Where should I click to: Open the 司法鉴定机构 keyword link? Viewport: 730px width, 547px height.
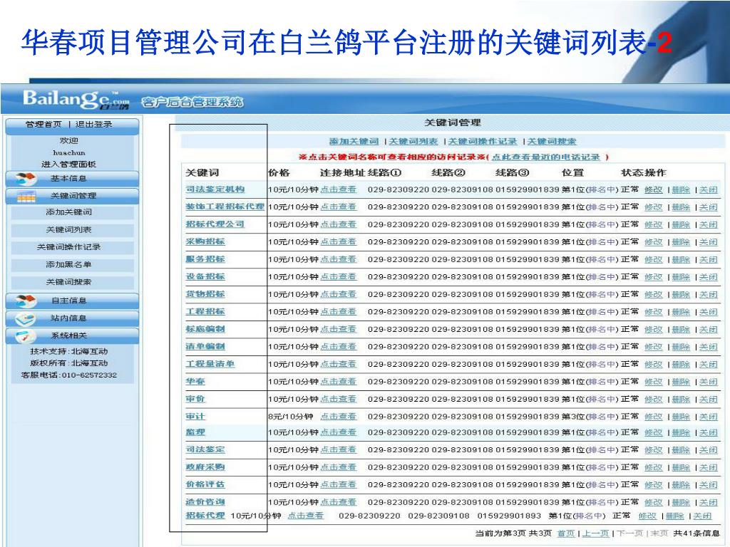tap(215, 189)
